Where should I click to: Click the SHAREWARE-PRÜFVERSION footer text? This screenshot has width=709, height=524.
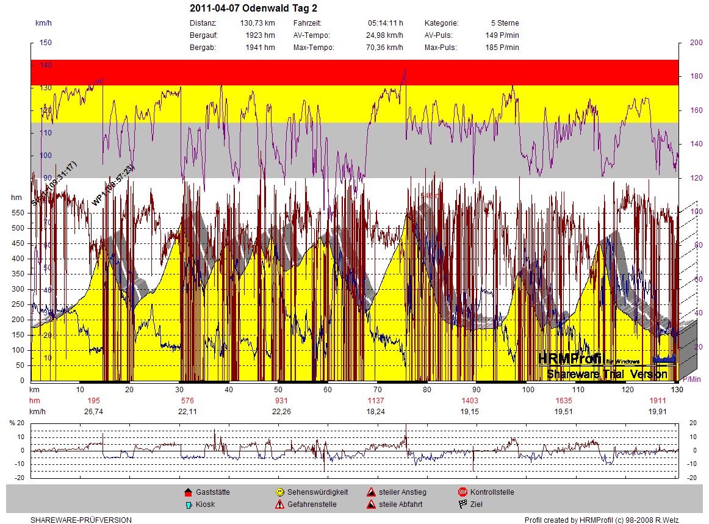[x=81, y=520]
